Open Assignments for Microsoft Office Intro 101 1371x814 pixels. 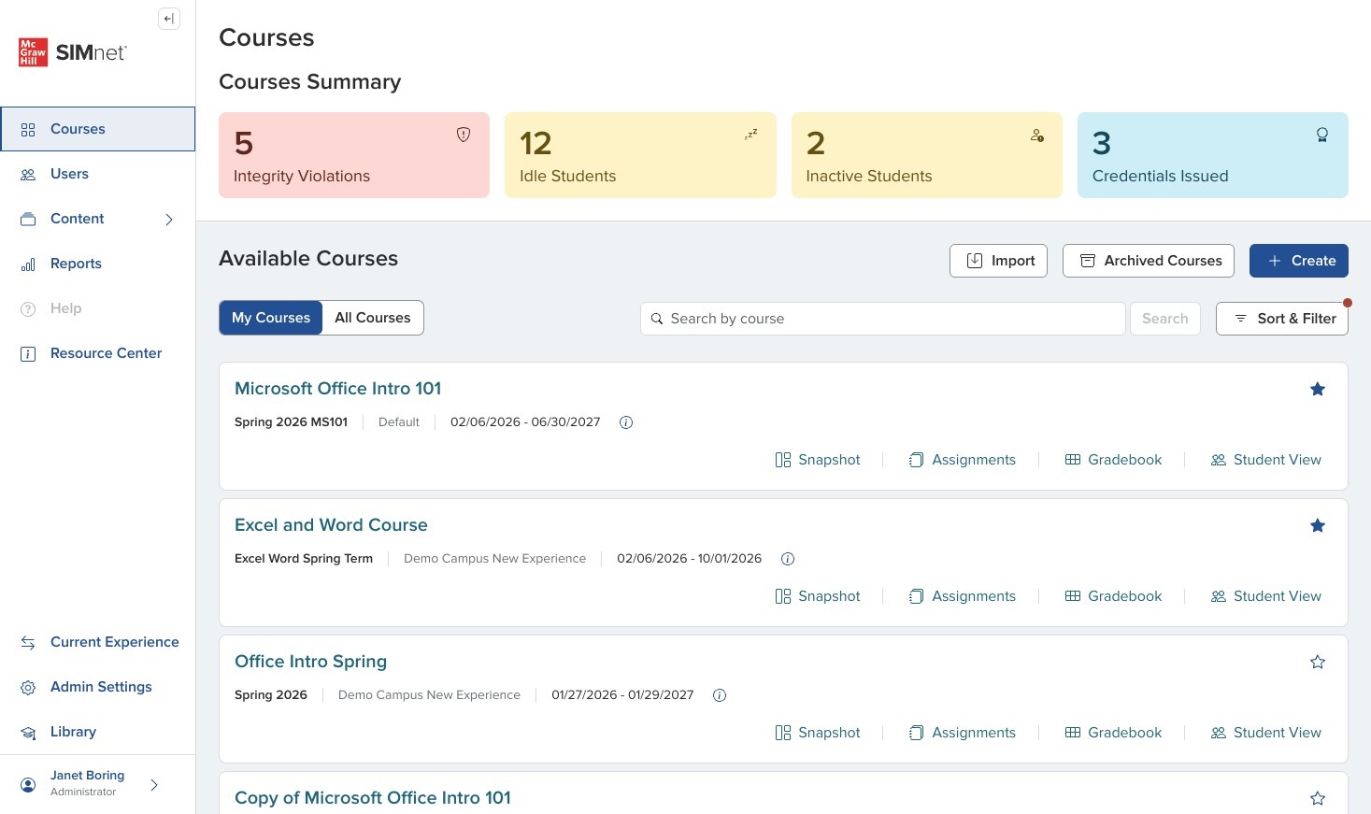(962, 460)
